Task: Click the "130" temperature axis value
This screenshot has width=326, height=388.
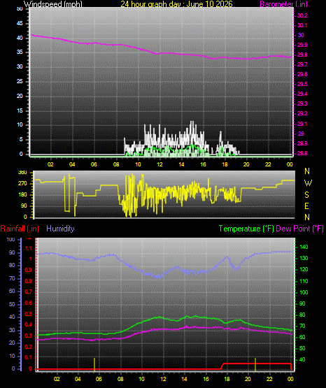Action: 304,258
